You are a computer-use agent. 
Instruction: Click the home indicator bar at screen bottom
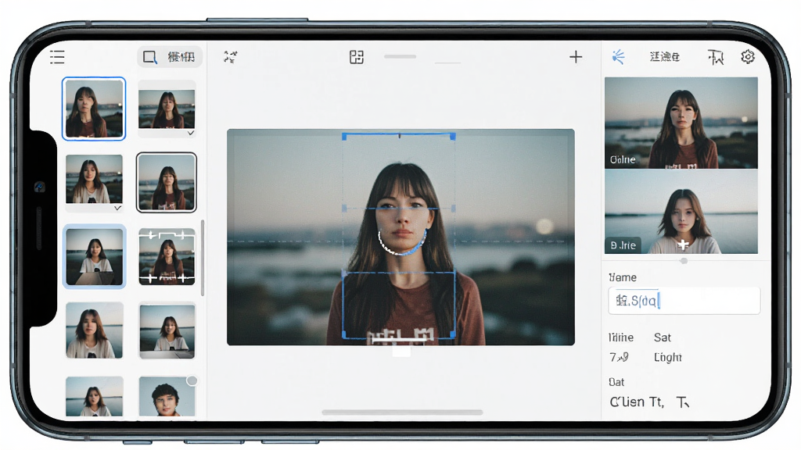pos(402,412)
